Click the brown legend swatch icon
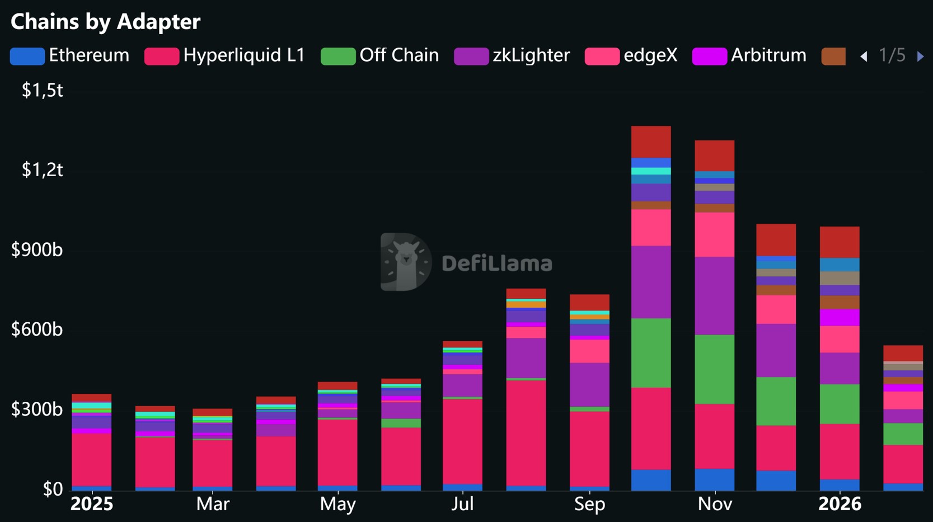The width and height of the screenshot is (933, 522). click(x=833, y=57)
